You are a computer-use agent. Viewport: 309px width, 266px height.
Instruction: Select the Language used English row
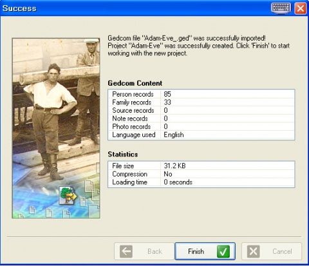(201, 135)
